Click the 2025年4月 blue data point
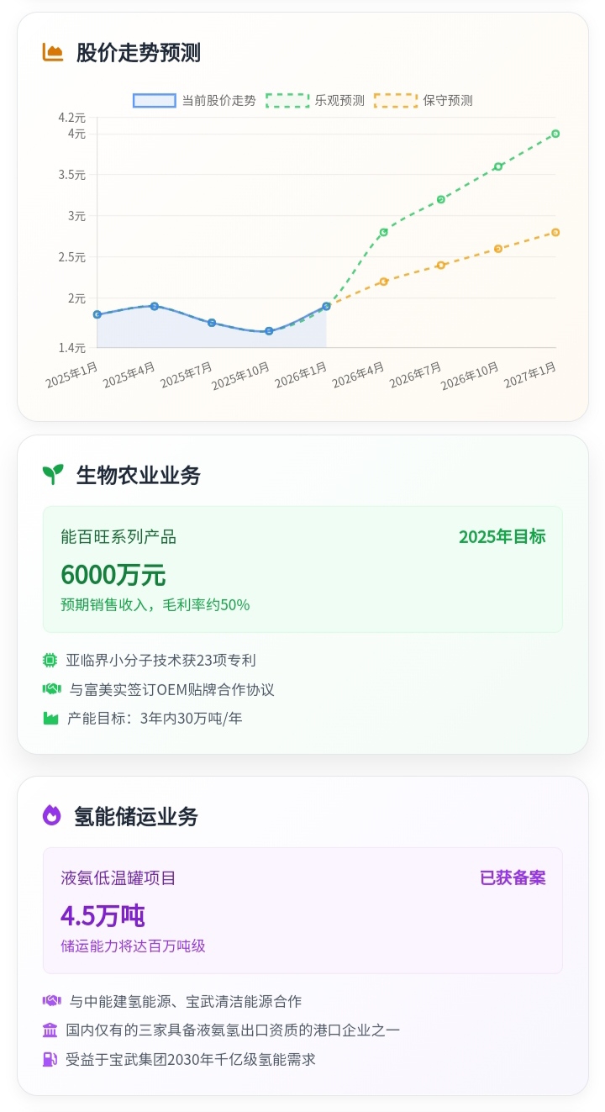This screenshot has height=1112, width=605. pos(155,306)
